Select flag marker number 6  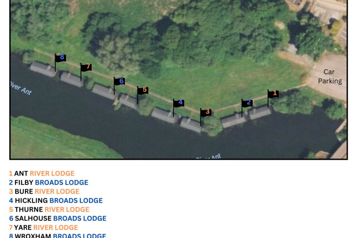120,81
